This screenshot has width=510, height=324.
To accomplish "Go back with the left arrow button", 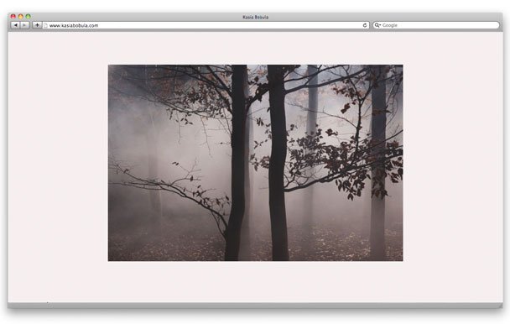I will 15,25.
